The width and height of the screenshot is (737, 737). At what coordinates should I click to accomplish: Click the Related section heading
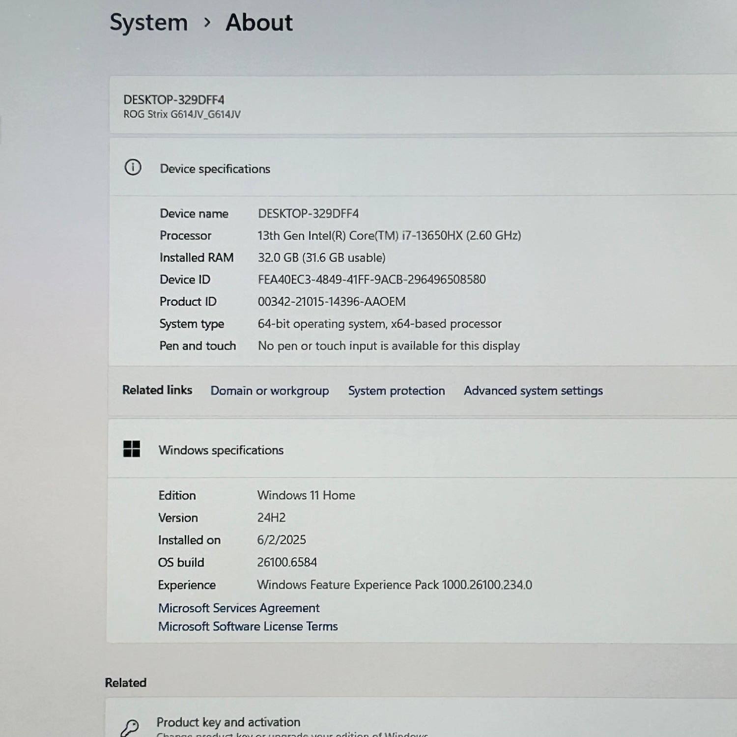coord(126,683)
